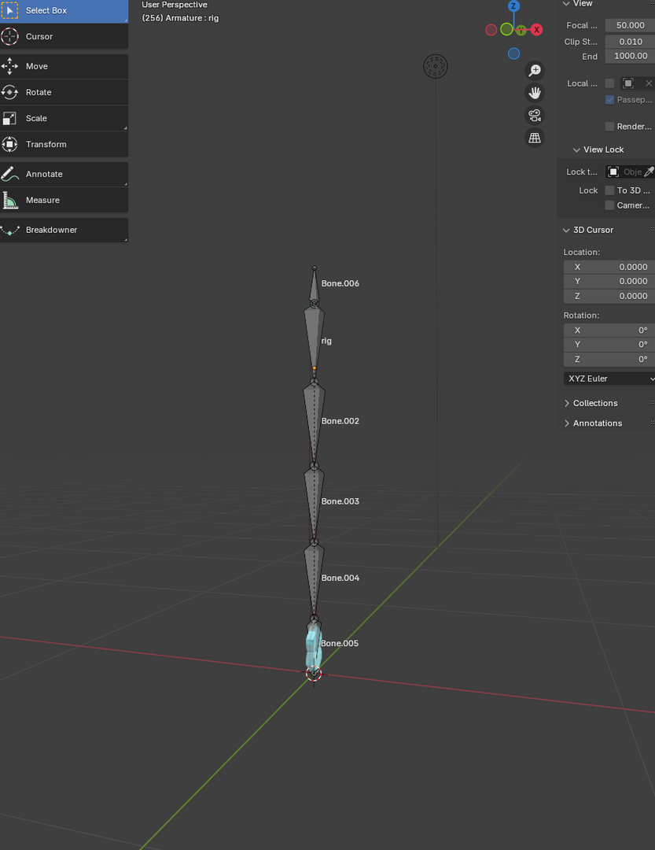
Task: Click the Z axis on navigation gizmo
Action: tap(513, 6)
